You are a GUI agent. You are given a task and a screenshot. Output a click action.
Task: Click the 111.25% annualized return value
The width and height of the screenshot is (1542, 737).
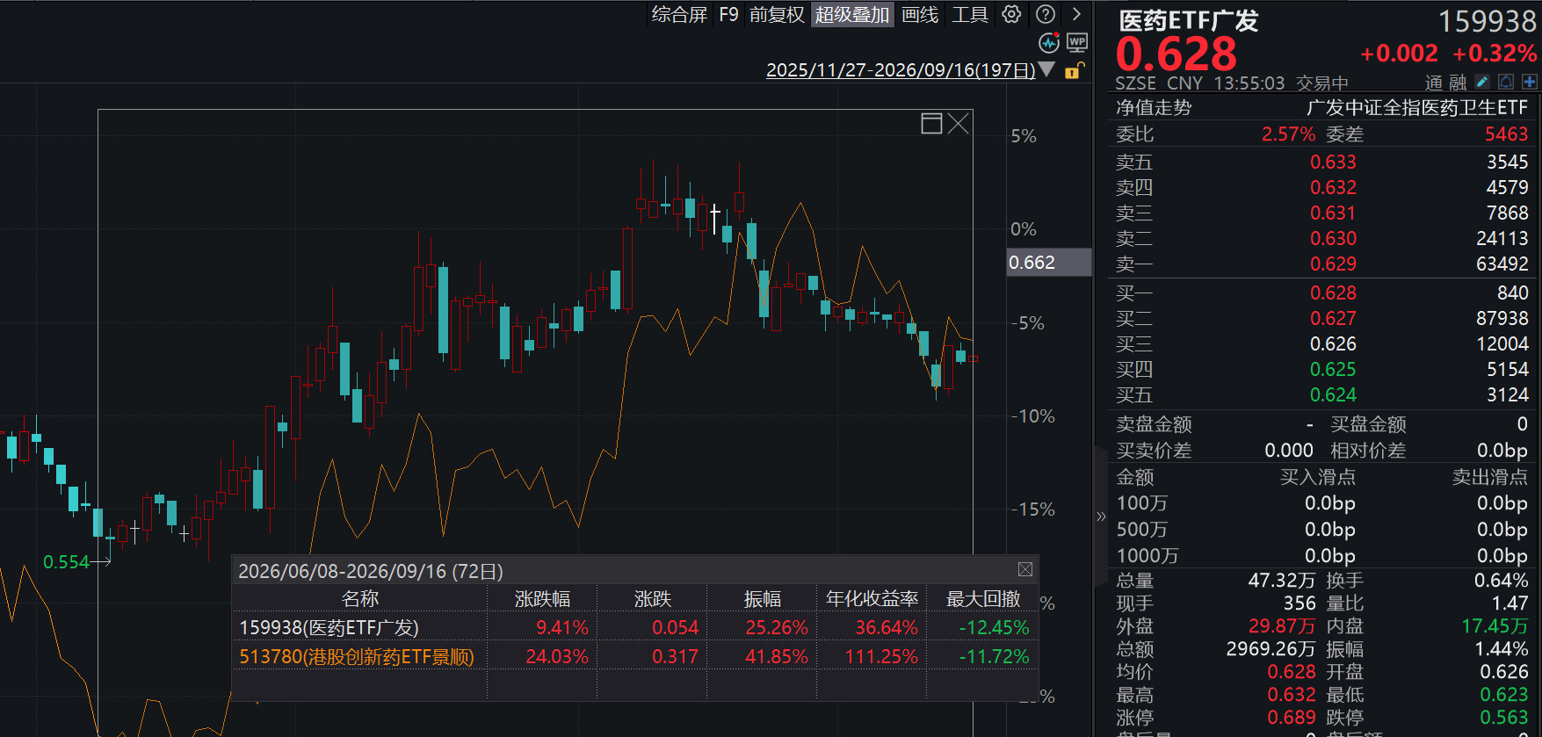coord(881,656)
